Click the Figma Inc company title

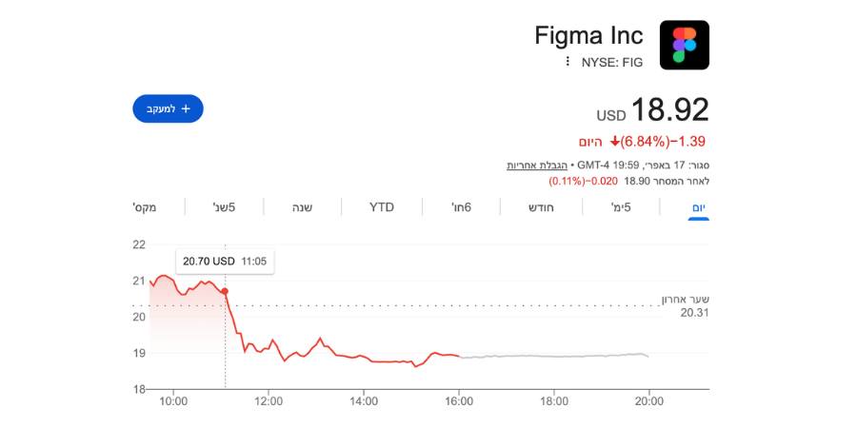588,36
